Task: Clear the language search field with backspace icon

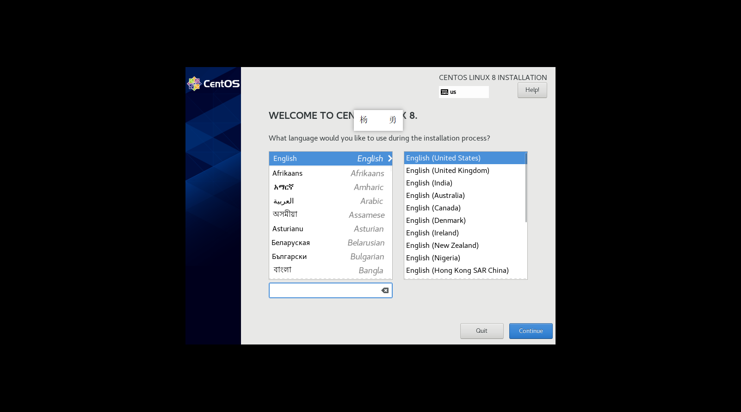Action: pos(385,290)
